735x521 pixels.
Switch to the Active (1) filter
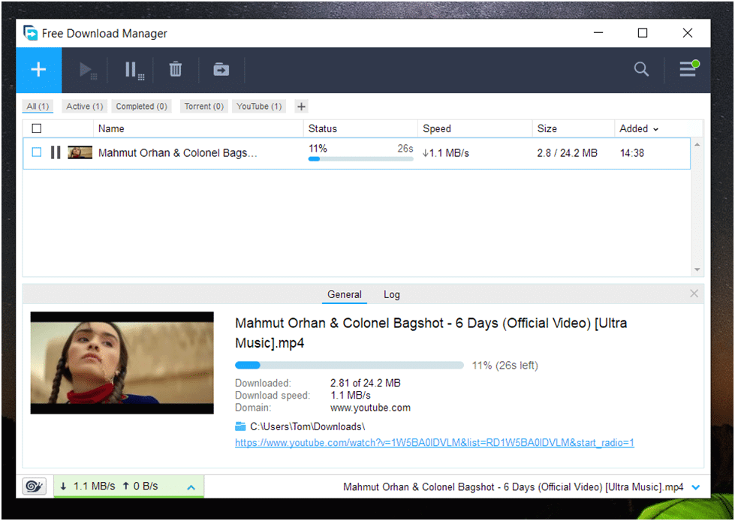pos(84,107)
